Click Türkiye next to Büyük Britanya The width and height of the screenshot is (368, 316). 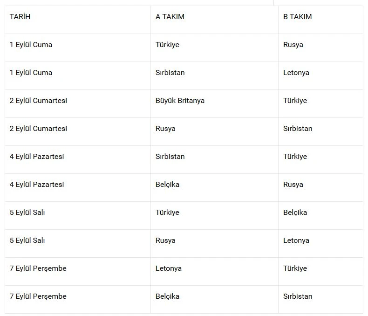click(x=295, y=101)
